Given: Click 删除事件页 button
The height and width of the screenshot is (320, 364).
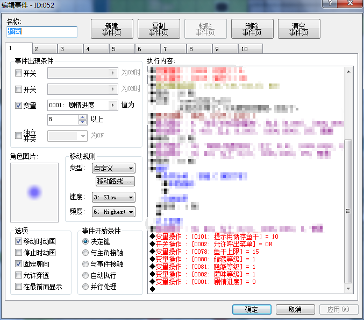Looking at the screenshot, I should point(252,29).
